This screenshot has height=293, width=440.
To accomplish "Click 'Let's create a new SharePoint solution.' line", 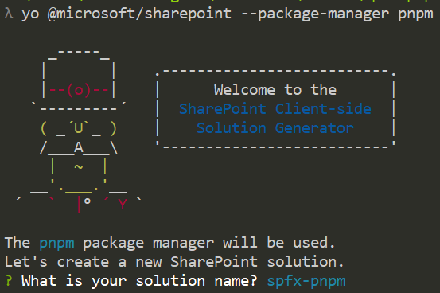I will [174, 262].
